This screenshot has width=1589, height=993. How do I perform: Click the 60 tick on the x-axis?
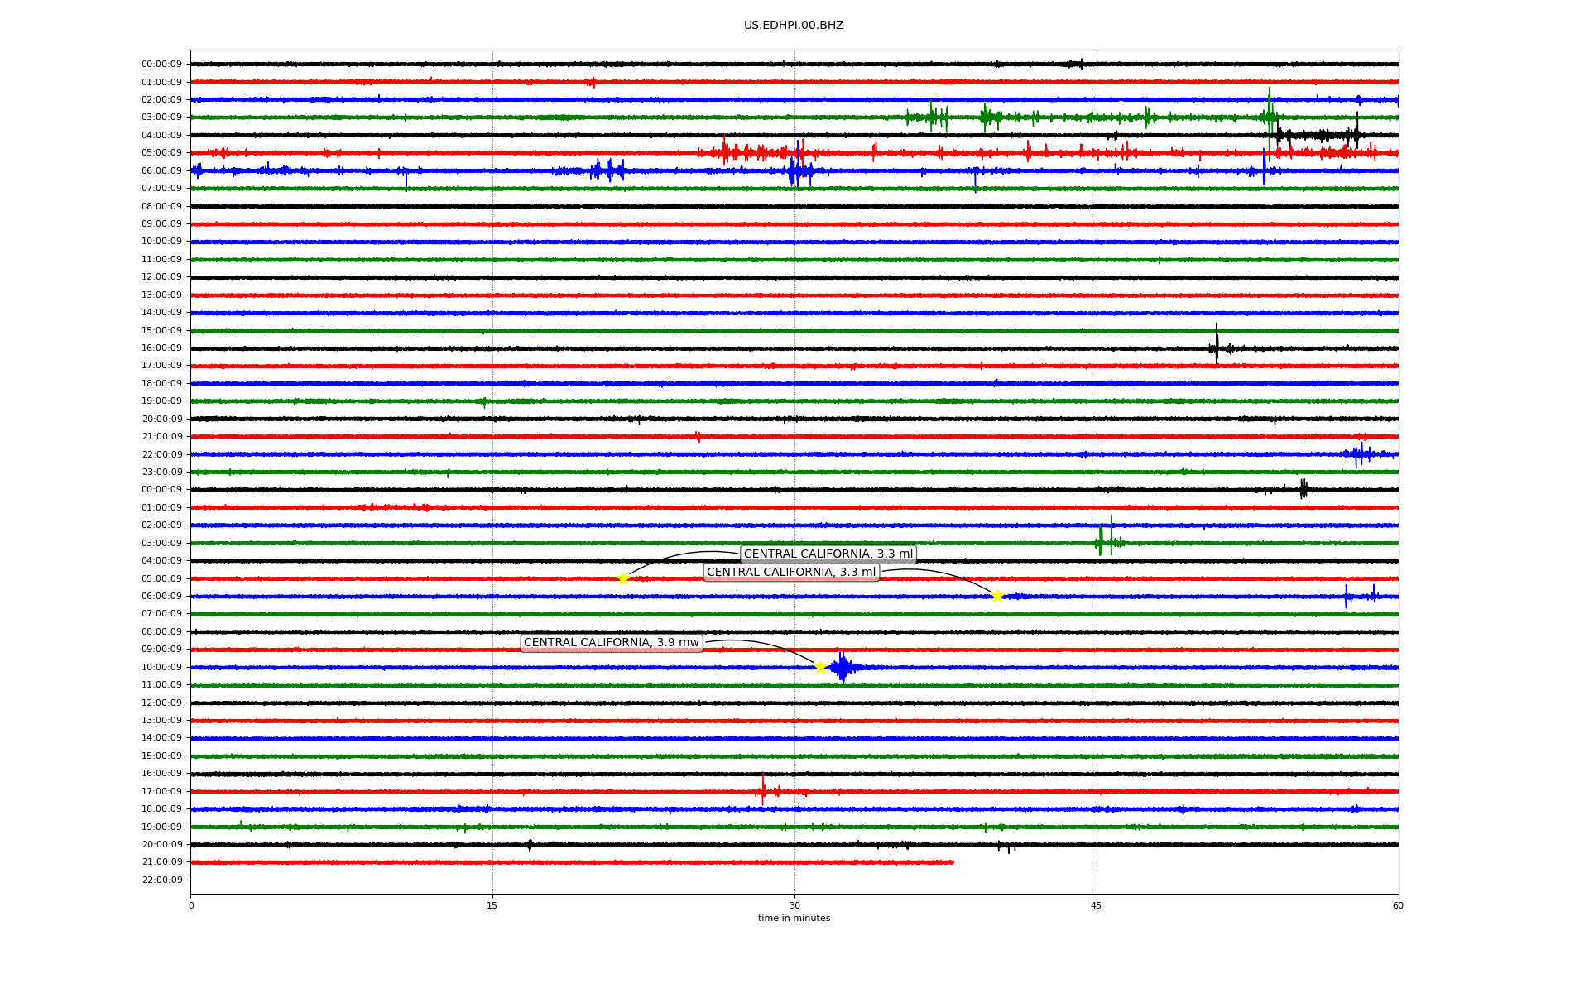click(1398, 905)
